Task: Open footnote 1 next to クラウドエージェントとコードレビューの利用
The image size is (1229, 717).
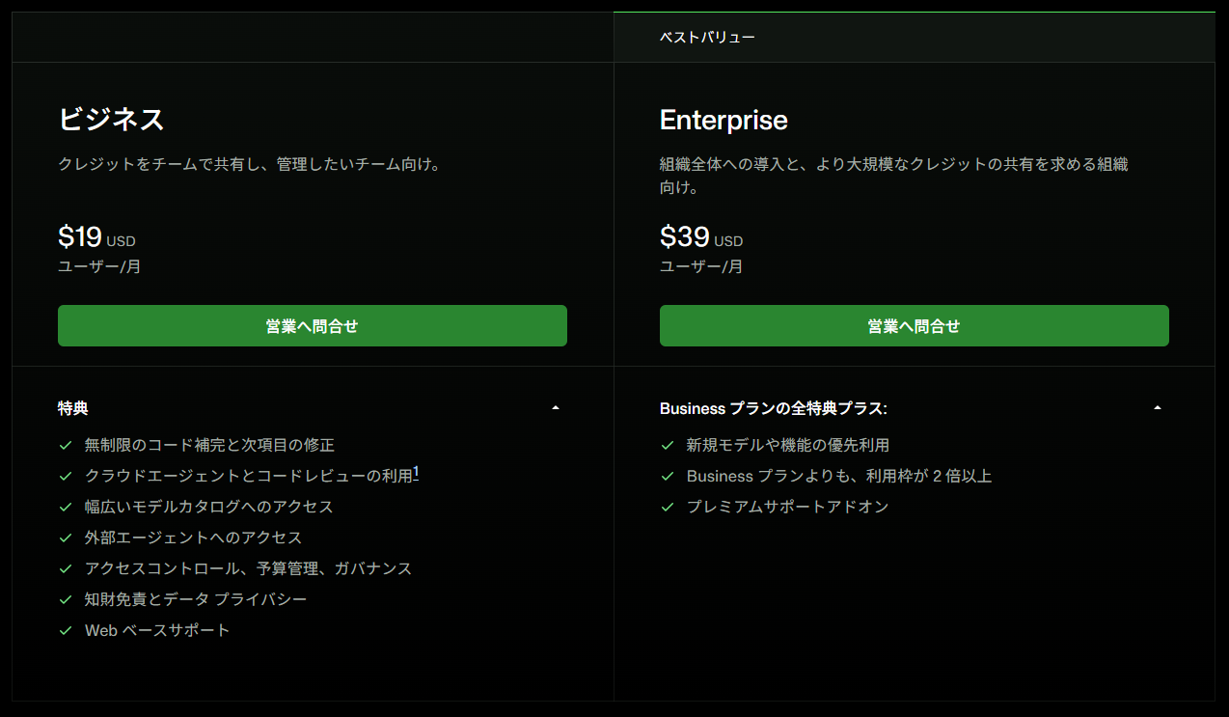Action: [x=416, y=472]
